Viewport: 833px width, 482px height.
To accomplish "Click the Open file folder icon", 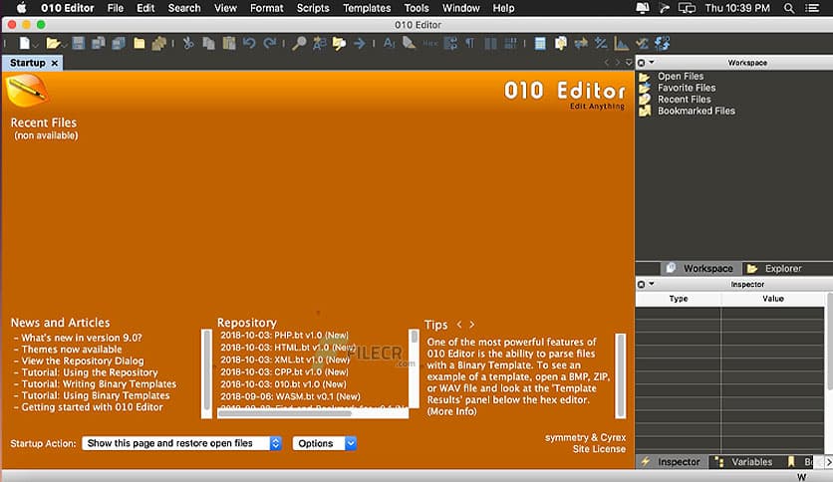I will point(53,44).
